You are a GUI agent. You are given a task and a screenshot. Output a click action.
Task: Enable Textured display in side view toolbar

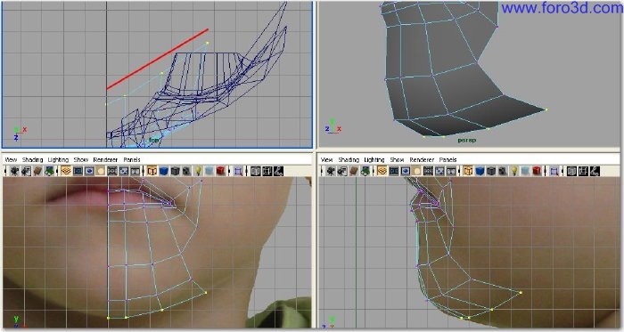(503, 171)
